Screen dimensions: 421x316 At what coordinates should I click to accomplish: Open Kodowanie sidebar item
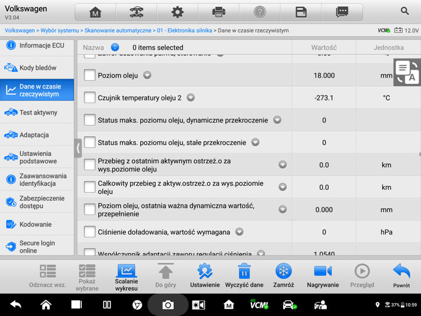pos(37,224)
